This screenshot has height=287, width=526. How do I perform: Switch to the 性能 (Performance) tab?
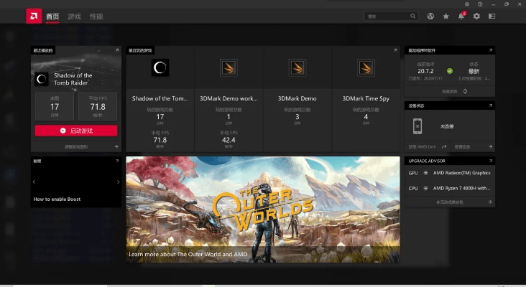96,16
